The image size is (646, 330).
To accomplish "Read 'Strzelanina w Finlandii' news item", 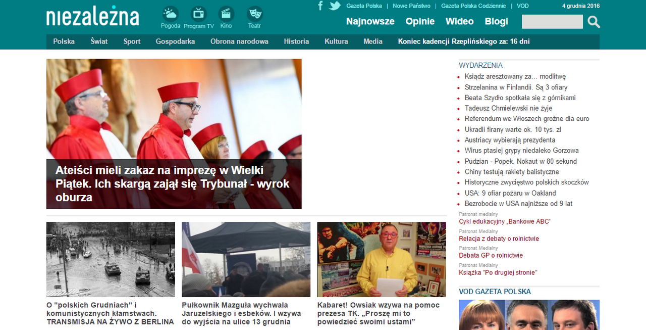I will (x=509, y=87).
